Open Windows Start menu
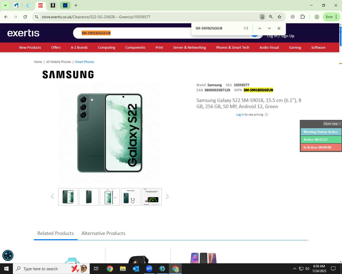The width and height of the screenshot is (342, 274). pyautogui.click(x=6, y=269)
